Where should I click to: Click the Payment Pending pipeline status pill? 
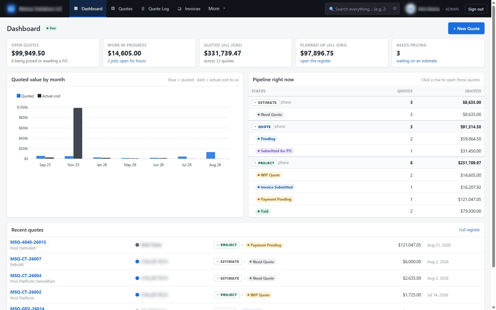coord(274,199)
